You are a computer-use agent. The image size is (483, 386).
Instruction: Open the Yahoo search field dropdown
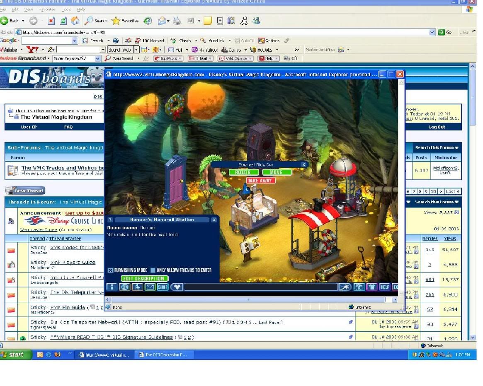coord(103,50)
